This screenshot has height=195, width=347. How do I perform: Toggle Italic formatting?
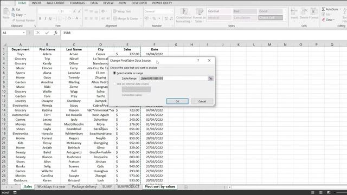point(45,18)
